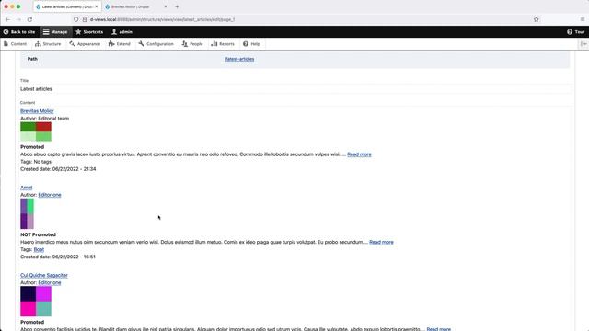Click 'Author: Editorial team' text

(45, 119)
